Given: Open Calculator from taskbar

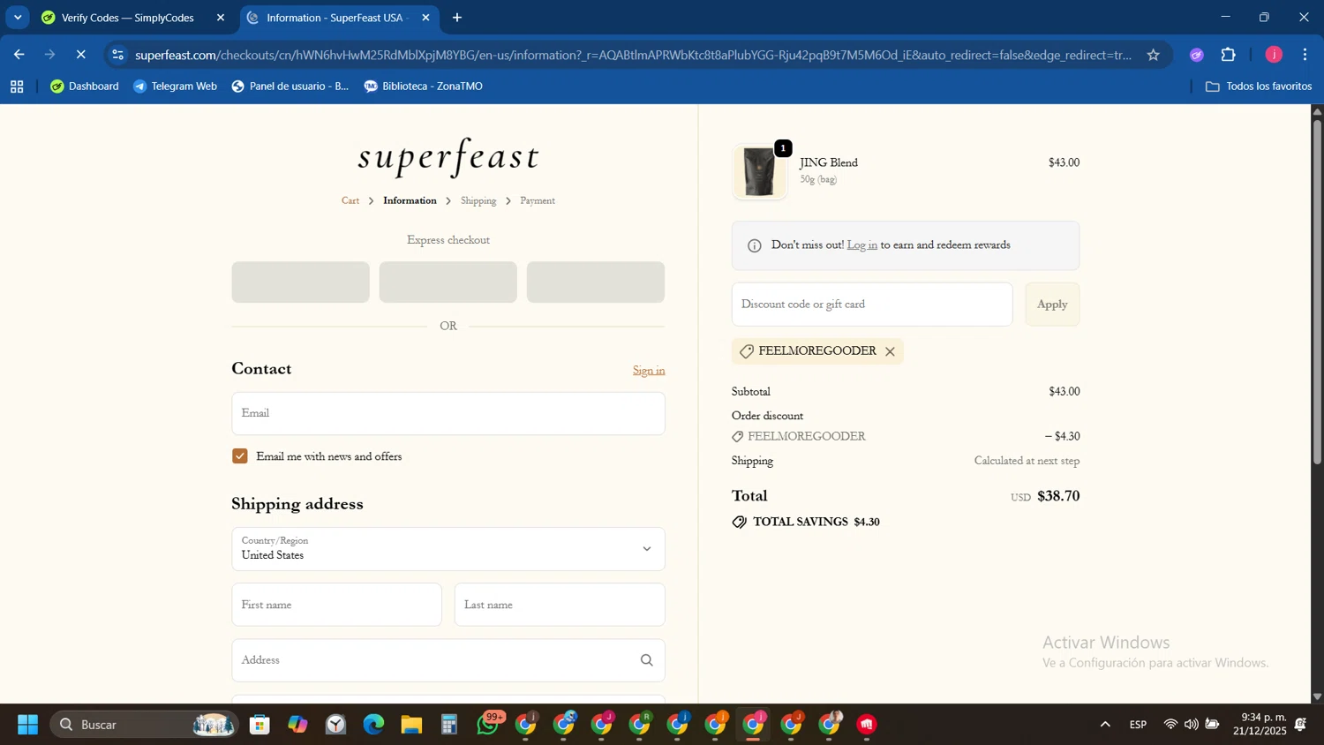Looking at the screenshot, I should click(x=449, y=725).
